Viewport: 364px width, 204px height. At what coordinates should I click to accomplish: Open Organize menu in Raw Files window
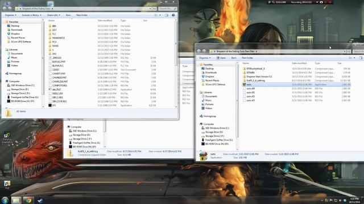pyautogui.click(x=205, y=58)
